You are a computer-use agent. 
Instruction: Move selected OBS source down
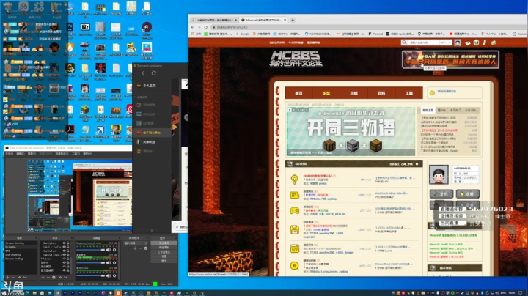66,277
